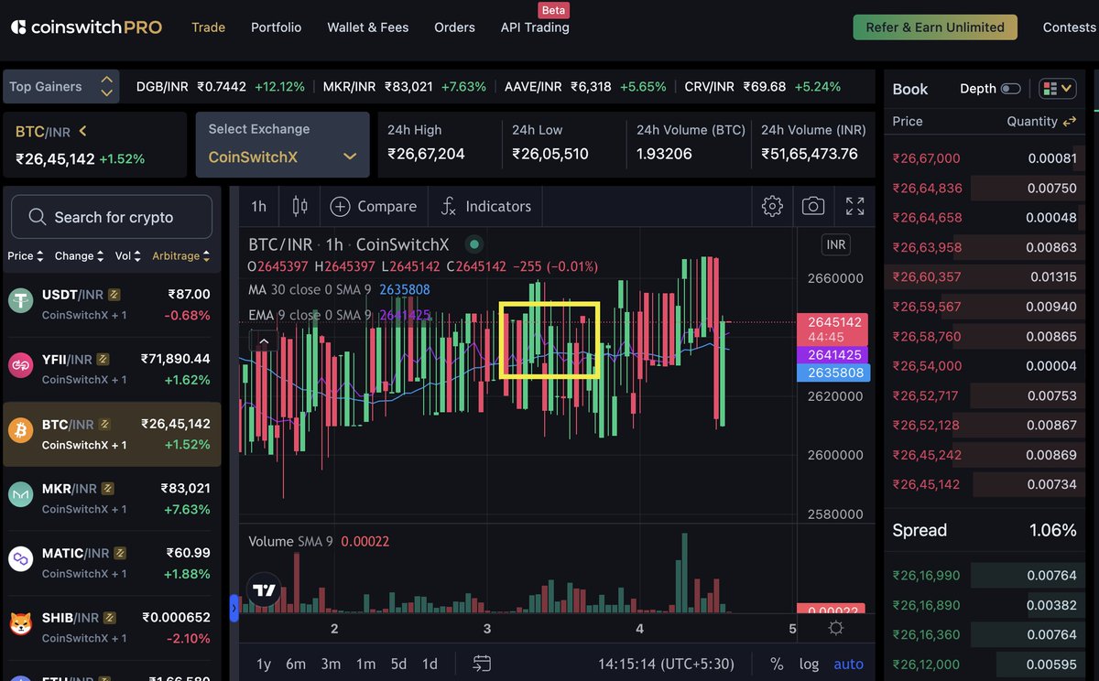Click the fx Indicators icon
Screen dimensions: 1099x681
tap(448, 206)
